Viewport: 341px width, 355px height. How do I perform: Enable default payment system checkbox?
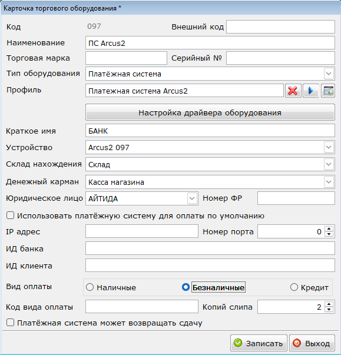coord(10,215)
